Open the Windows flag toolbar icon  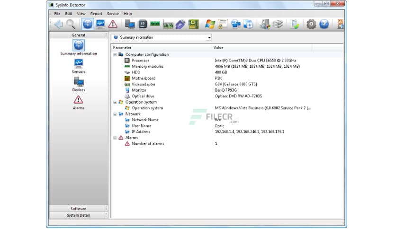[210, 24]
